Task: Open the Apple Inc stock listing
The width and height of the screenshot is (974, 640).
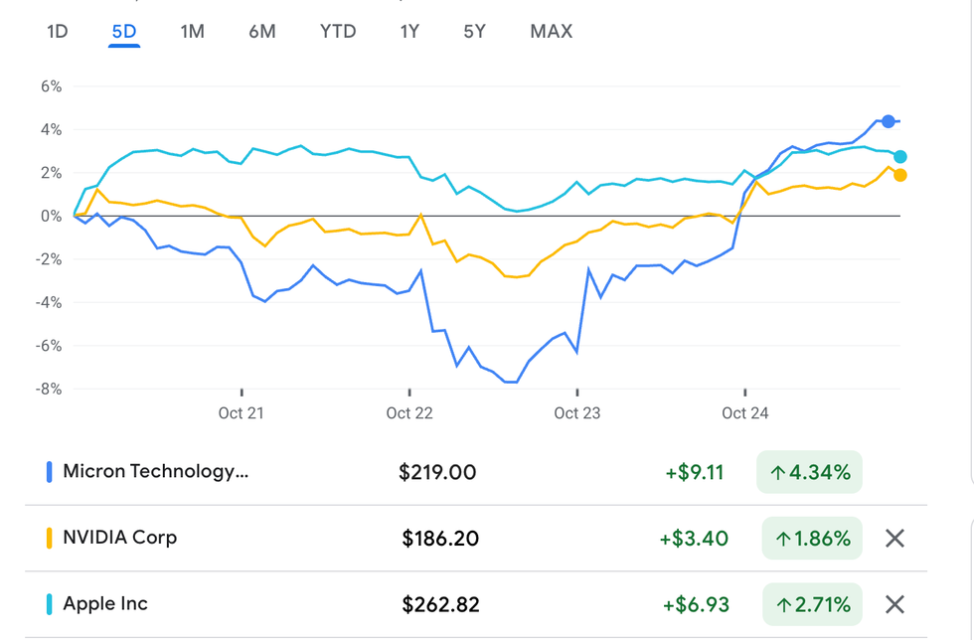Action: pyautogui.click(x=105, y=603)
